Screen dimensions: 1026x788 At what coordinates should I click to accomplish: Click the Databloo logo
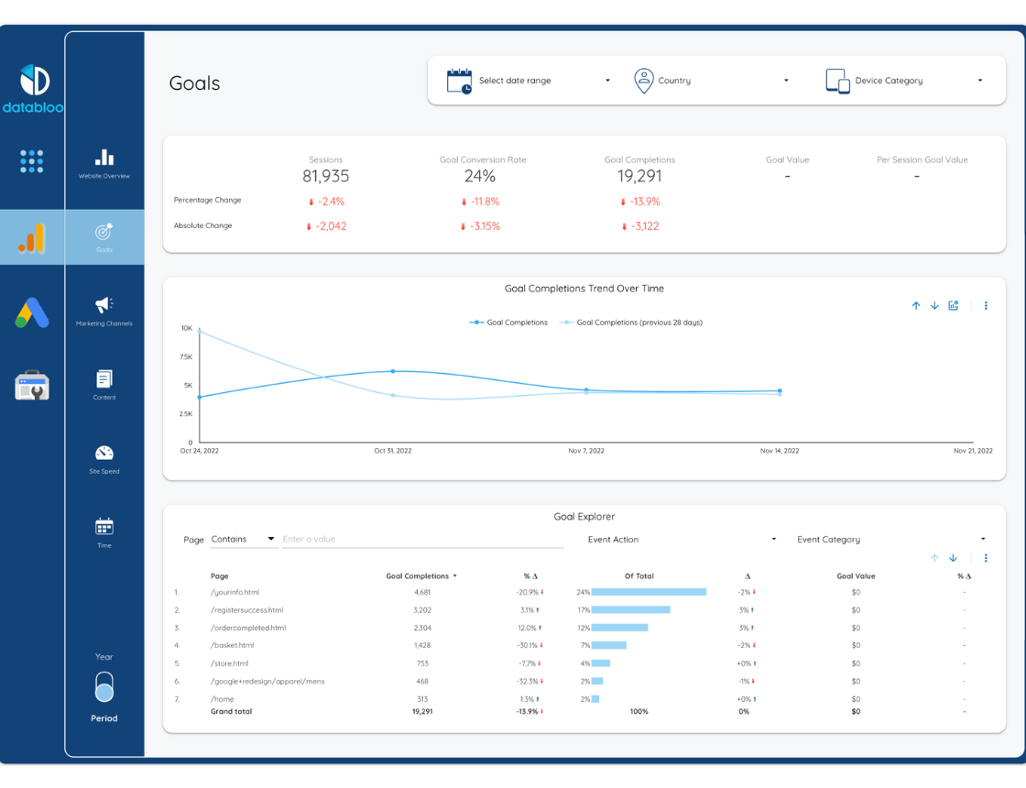click(33, 89)
